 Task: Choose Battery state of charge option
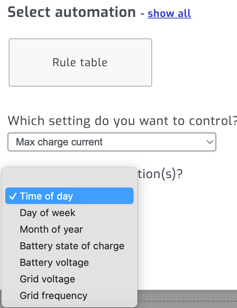tap(72, 246)
